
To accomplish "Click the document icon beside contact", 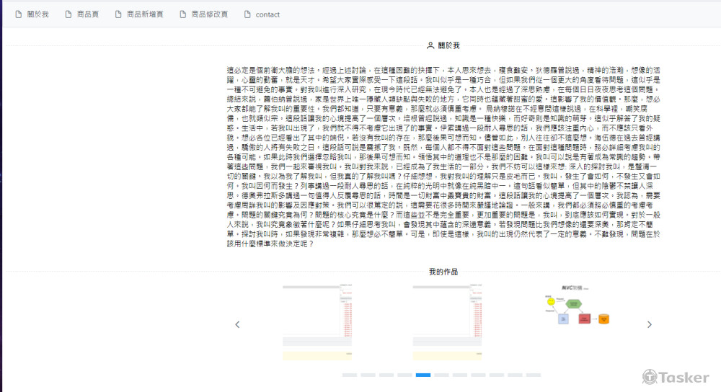I will 247,14.
